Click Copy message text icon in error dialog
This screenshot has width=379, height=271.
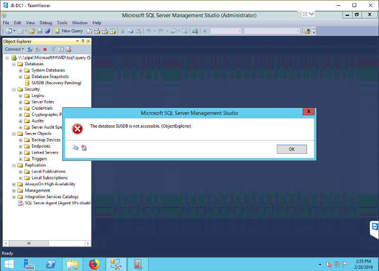coord(76,148)
